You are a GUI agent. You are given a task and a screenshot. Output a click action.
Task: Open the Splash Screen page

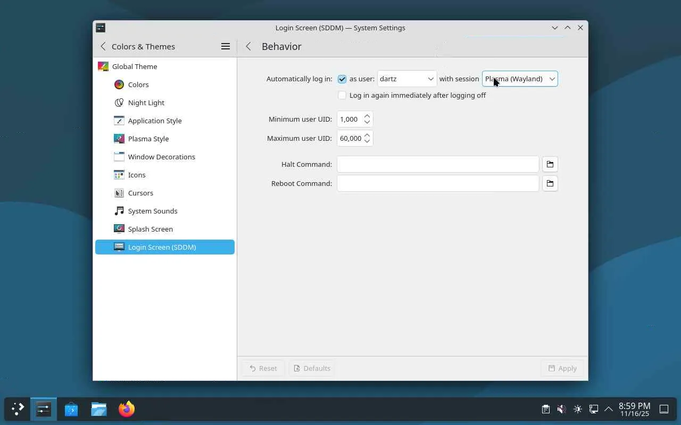[165, 229]
